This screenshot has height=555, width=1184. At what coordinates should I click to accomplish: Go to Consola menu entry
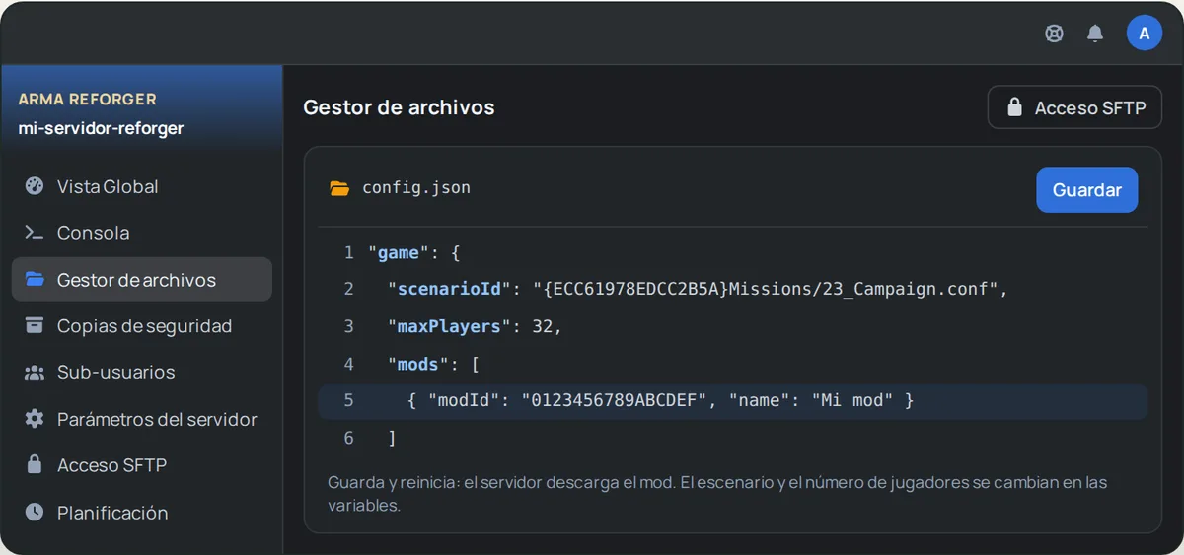pos(142,233)
